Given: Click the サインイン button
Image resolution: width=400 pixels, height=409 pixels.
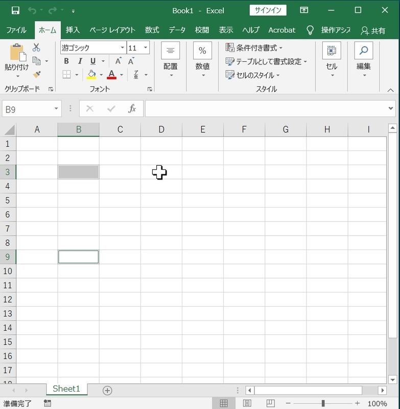Looking at the screenshot, I should [268, 10].
